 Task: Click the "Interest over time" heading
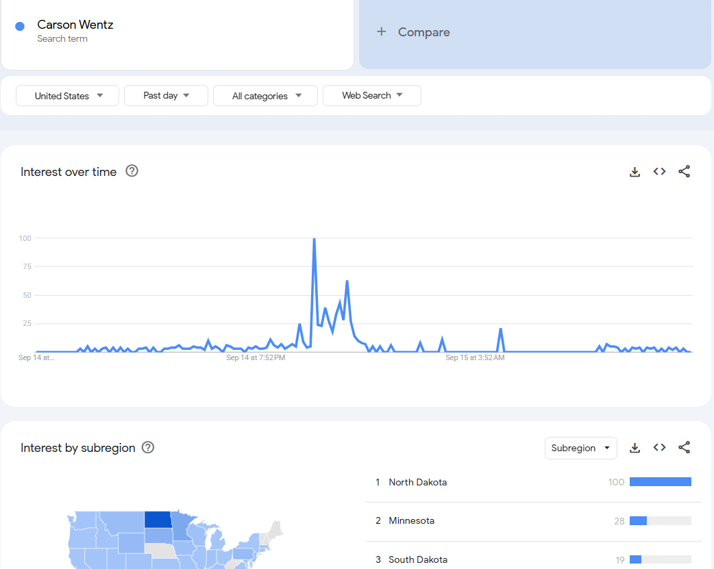pos(69,172)
